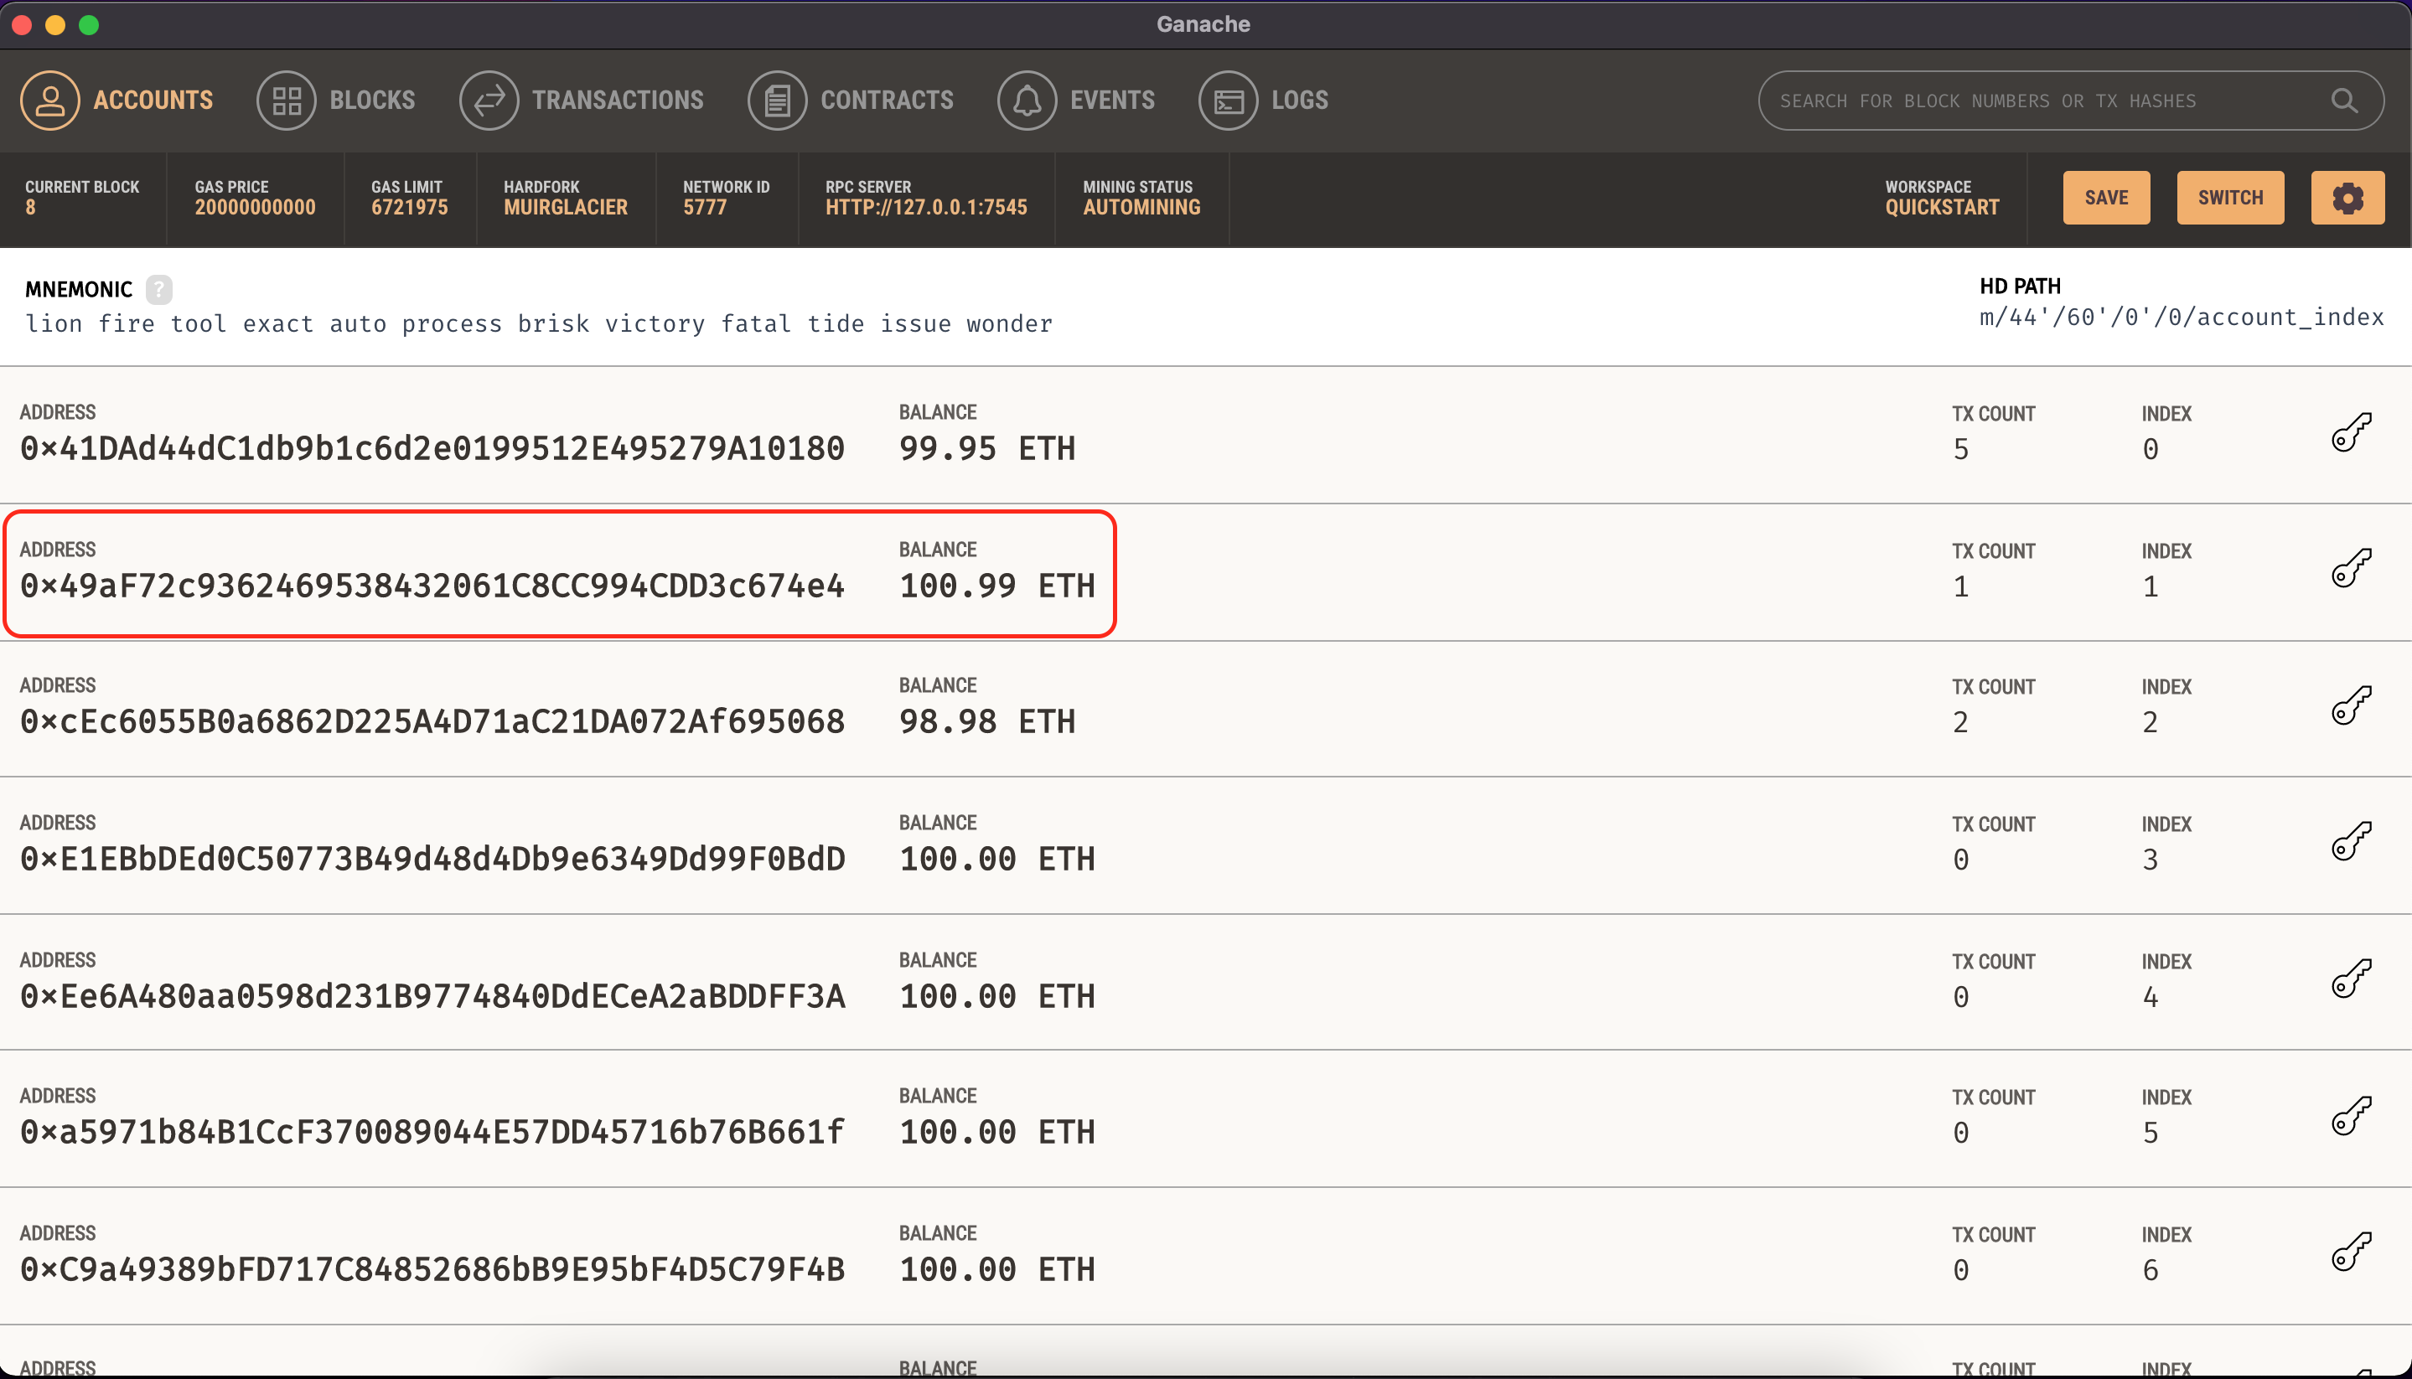
Task: Show private key for account index 1
Action: 2351,569
